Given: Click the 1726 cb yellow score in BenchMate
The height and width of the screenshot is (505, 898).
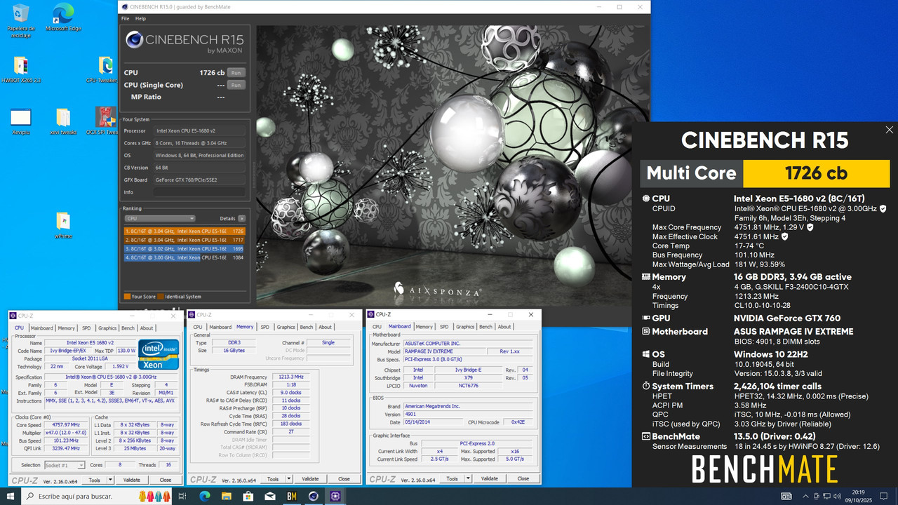Looking at the screenshot, I should (x=816, y=173).
